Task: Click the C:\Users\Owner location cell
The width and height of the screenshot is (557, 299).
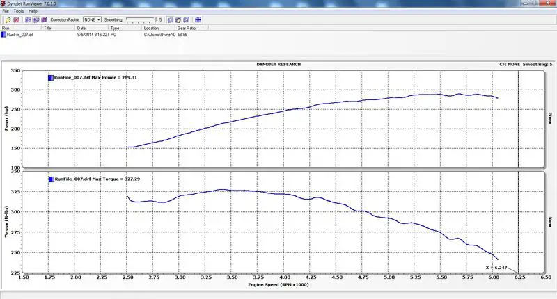Action: coord(159,35)
